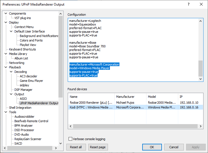
Task: Sort devices by Model column header
Action: point(162,97)
